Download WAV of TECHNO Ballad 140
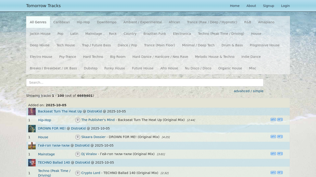This screenshot has width=316, height=177. tap(273, 172)
